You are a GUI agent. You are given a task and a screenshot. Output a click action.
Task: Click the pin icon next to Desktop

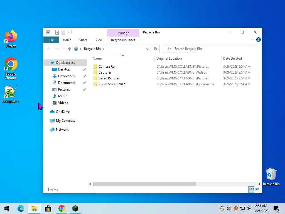[85, 69]
